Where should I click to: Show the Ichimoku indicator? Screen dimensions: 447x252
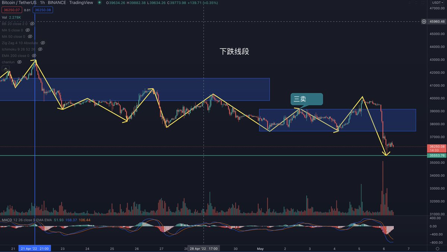pos(40,49)
